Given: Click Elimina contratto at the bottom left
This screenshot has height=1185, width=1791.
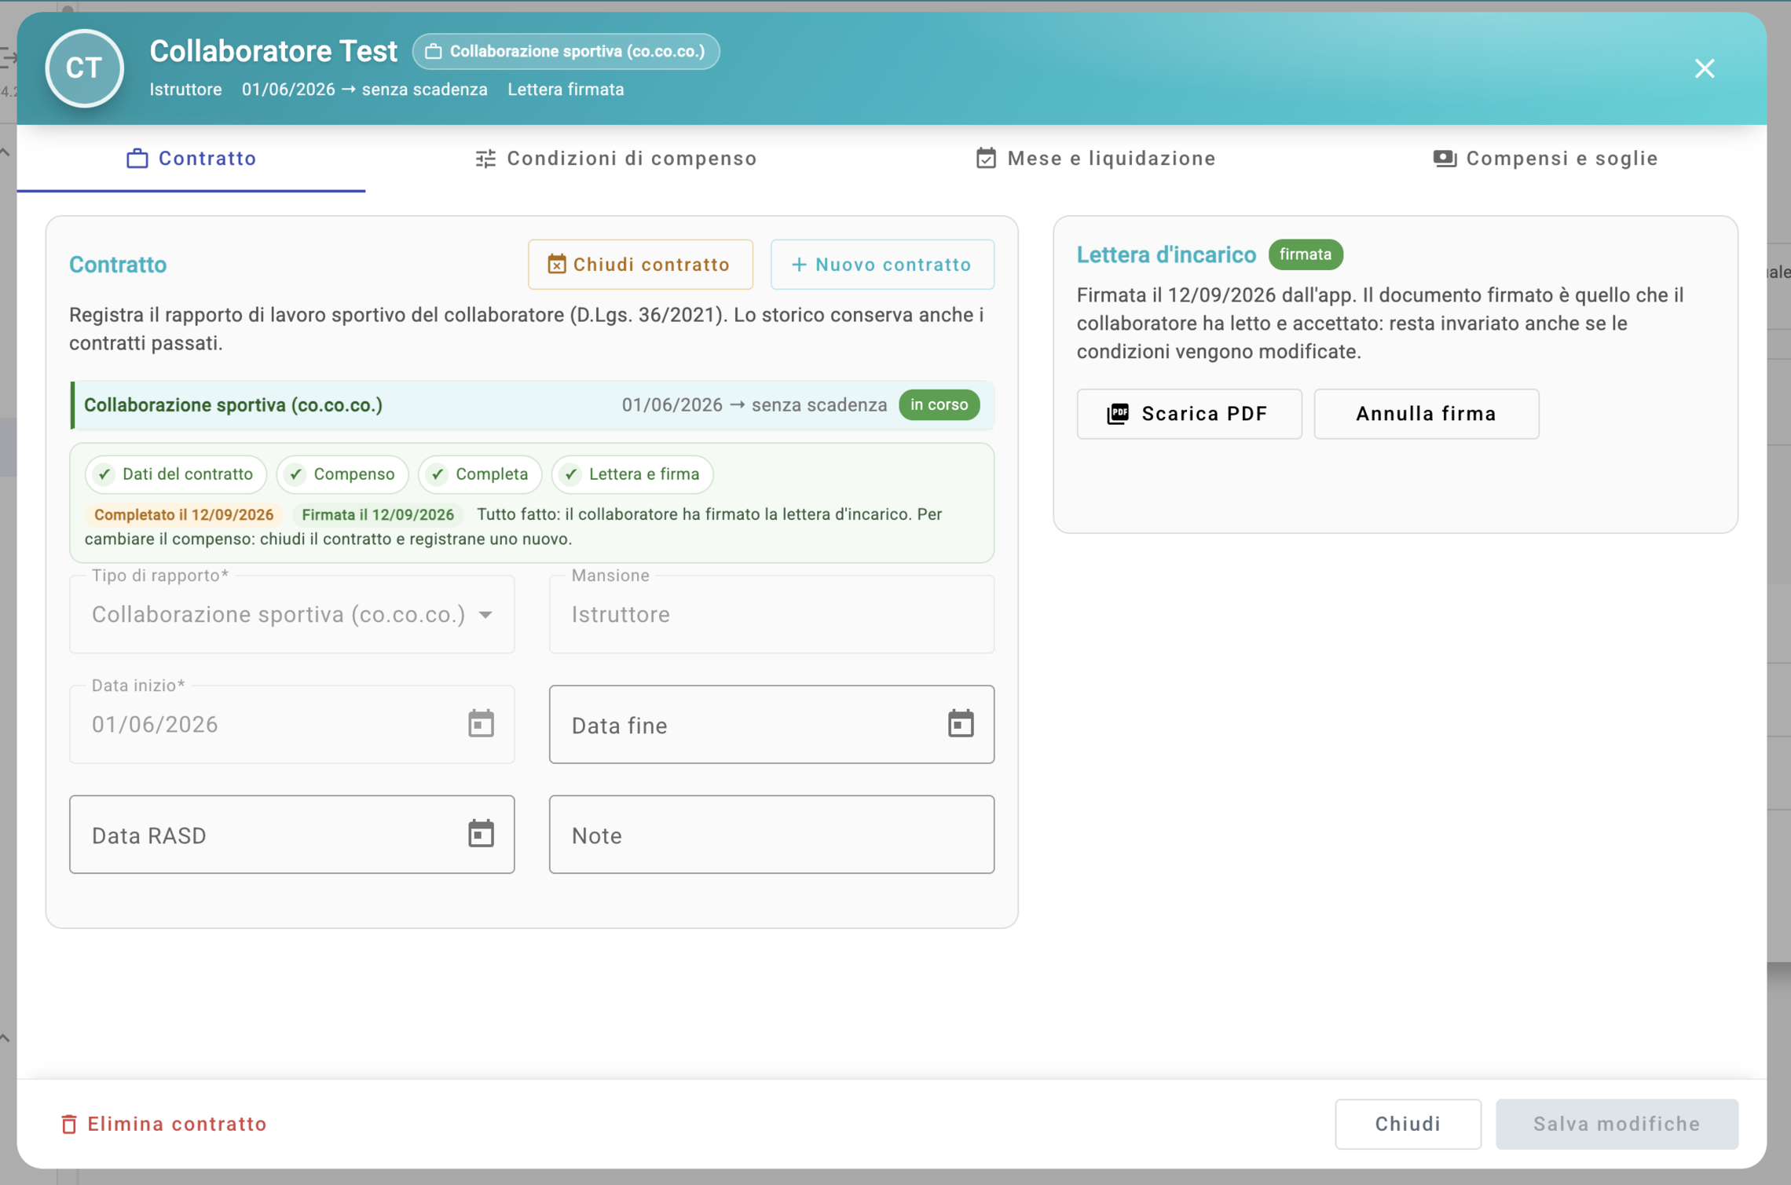Looking at the screenshot, I should click(x=164, y=1124).
